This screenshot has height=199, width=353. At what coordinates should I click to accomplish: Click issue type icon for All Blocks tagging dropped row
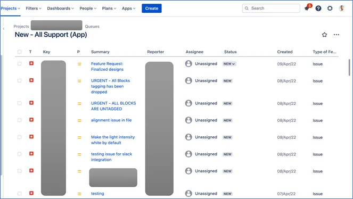(x=31, y=80)
